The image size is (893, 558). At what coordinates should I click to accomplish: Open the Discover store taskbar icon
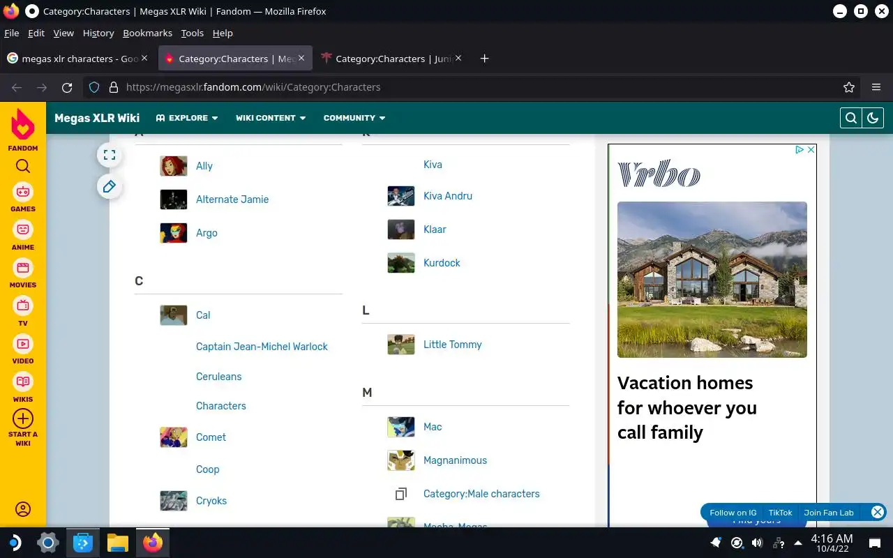(x=83, y=543)
